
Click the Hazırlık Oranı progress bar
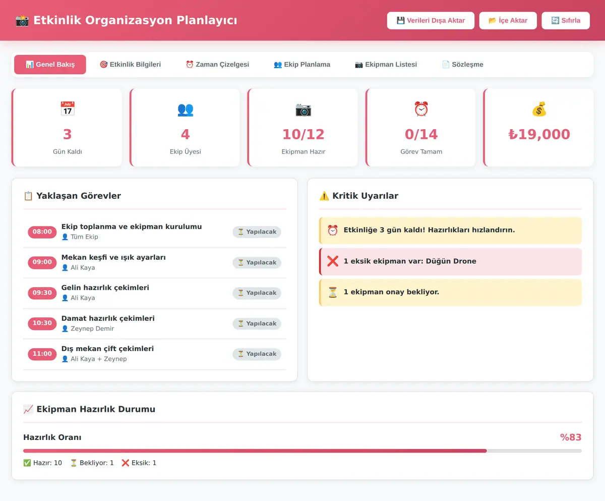[302, 451]
